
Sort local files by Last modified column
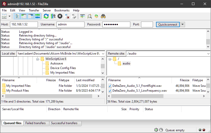85,80
